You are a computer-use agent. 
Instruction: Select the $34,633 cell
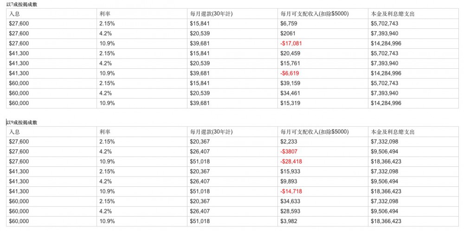[x=290, y=201]
